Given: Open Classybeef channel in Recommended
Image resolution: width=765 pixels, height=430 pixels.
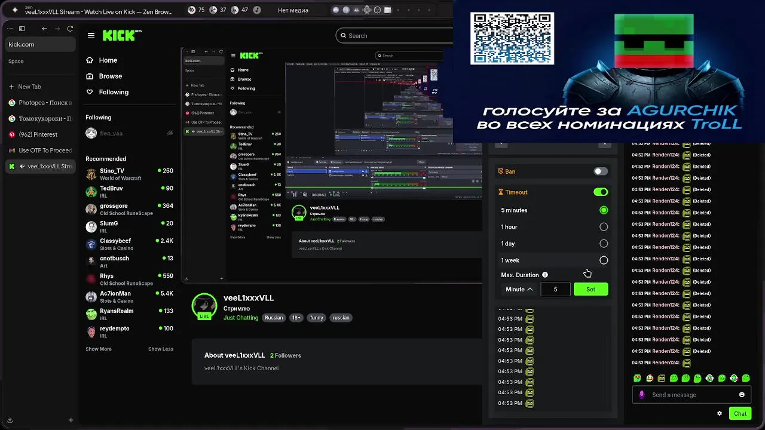Looking at the screenshot, I should pos(129,244).
